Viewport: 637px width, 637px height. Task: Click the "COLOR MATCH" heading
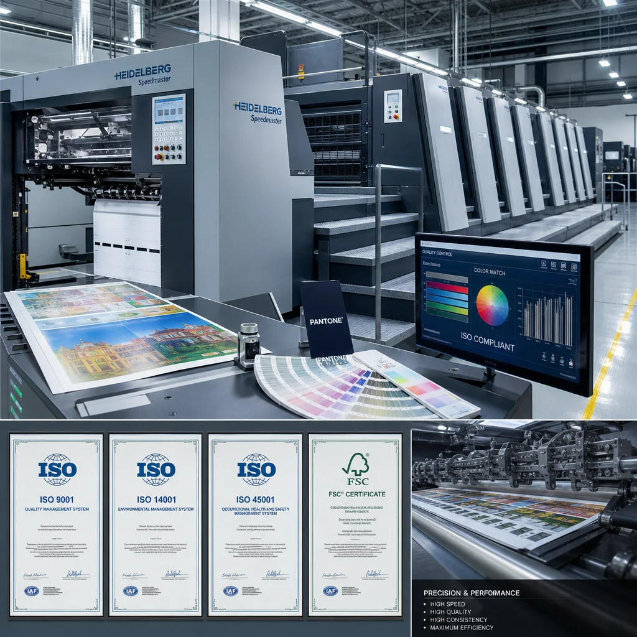pos(490,272)
